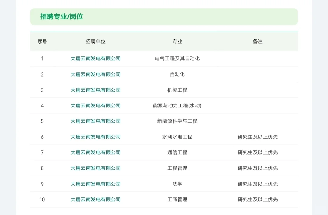Image resolution: width=328 pixels, height=215 pixels.
Task: Open 大唐云南发电有限公司 link in row 7
Action: tap(96, 152)
